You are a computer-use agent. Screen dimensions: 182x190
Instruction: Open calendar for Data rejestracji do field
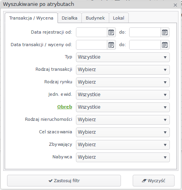pyautogui.click(x=165, y=32)
